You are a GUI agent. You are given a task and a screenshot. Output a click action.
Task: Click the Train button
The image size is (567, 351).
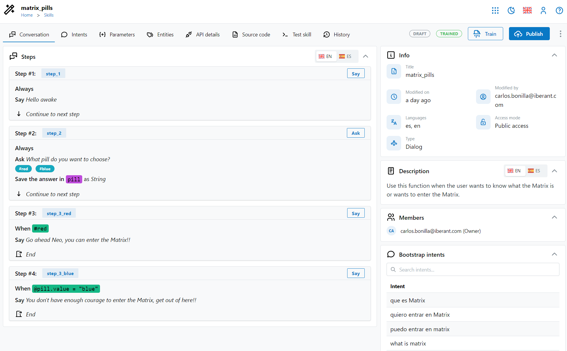point(485,34)
